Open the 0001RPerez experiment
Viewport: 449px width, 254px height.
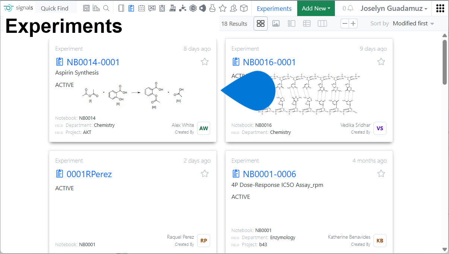(89, 174)
